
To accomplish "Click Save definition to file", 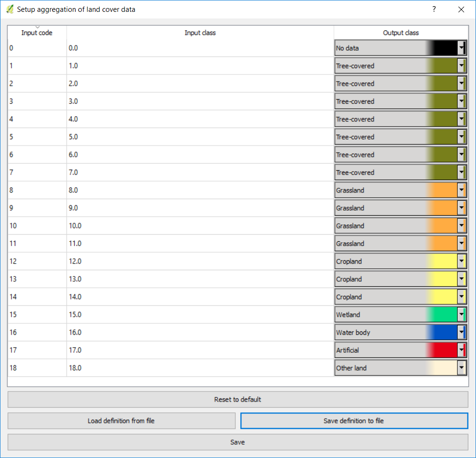I will pos(354,421).
